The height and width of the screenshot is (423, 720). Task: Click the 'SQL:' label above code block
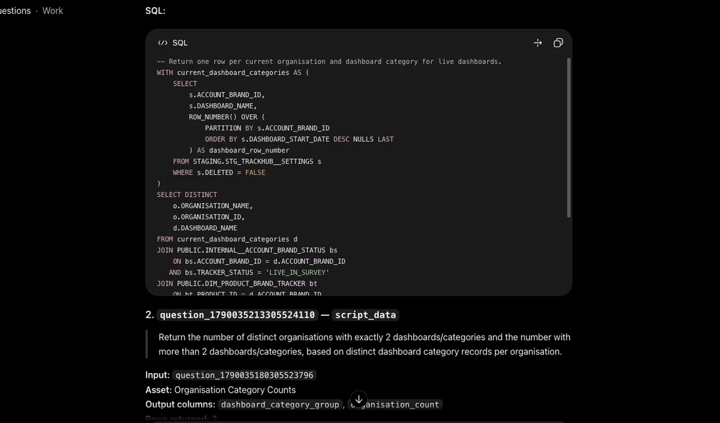click(155, 11)
